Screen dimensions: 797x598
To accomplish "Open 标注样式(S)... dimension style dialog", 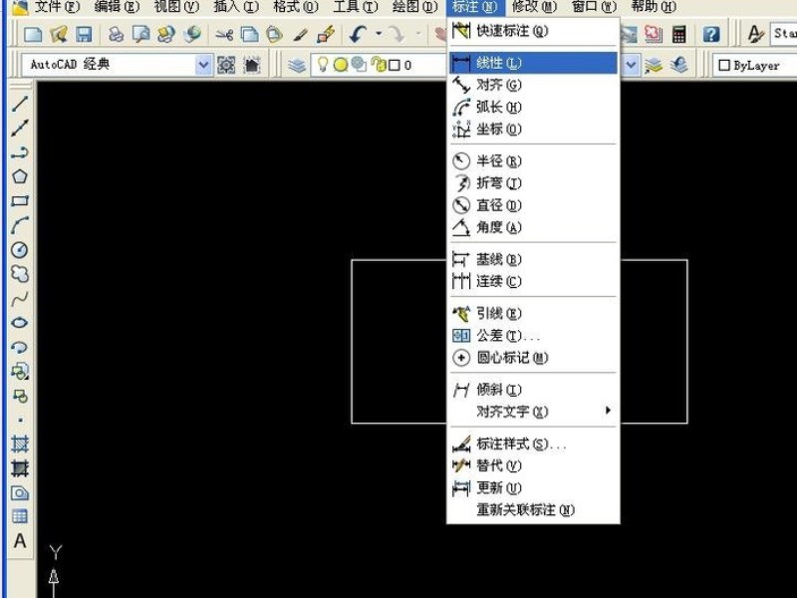I will (533, 444).
